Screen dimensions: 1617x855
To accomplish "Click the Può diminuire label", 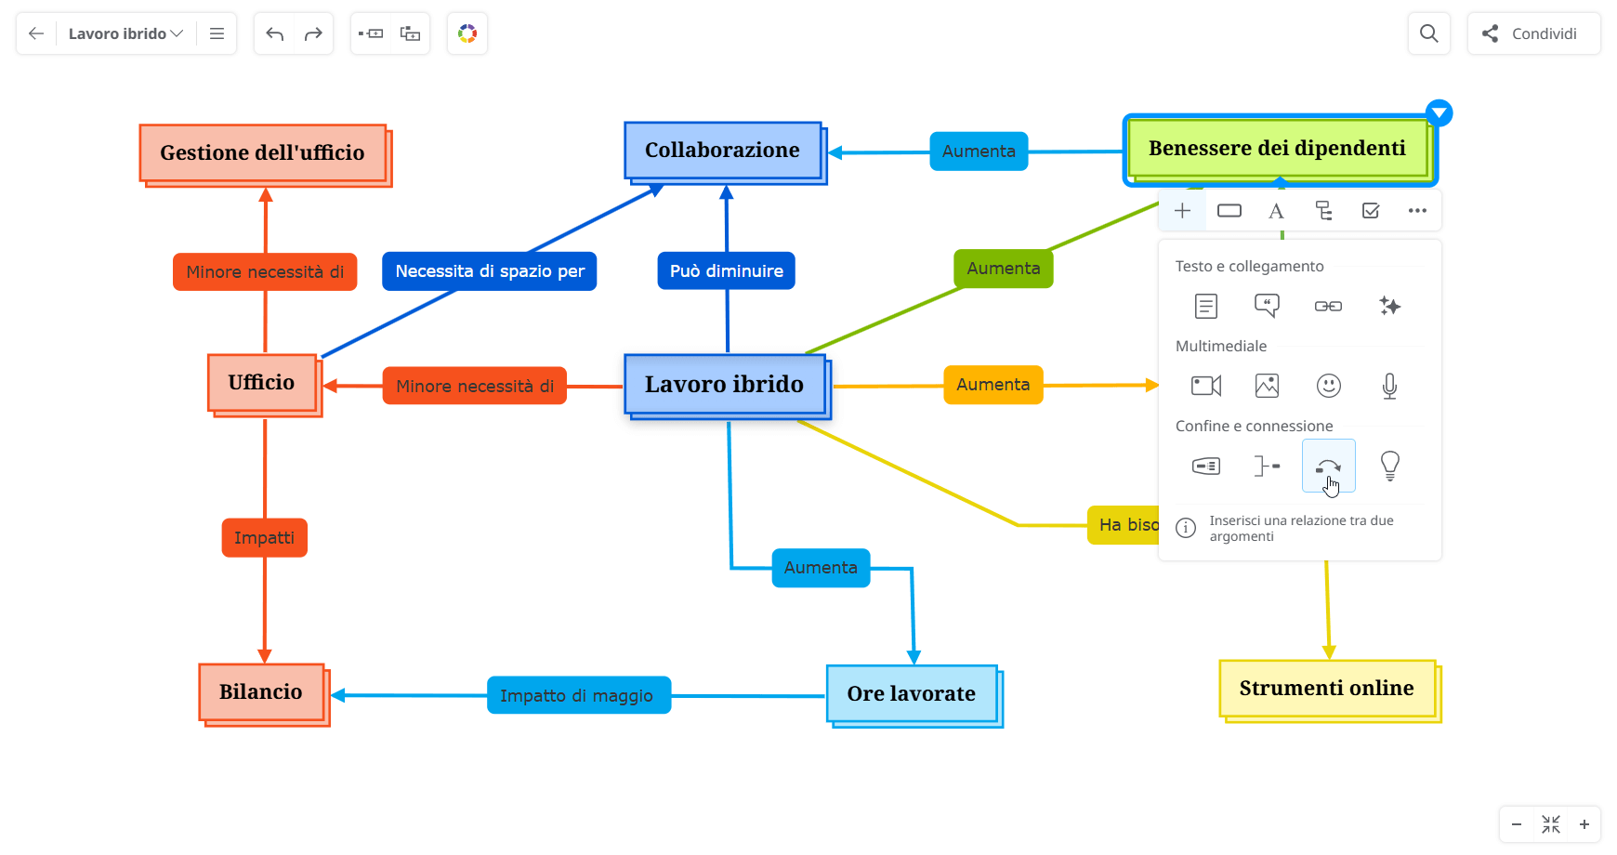I will point(727,271).
